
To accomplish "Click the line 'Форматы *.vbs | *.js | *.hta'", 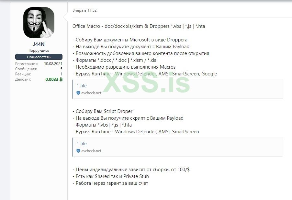I will point(102,125).
